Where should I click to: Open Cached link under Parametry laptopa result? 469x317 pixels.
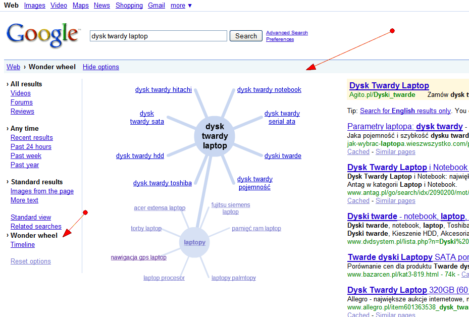(358, 151)
